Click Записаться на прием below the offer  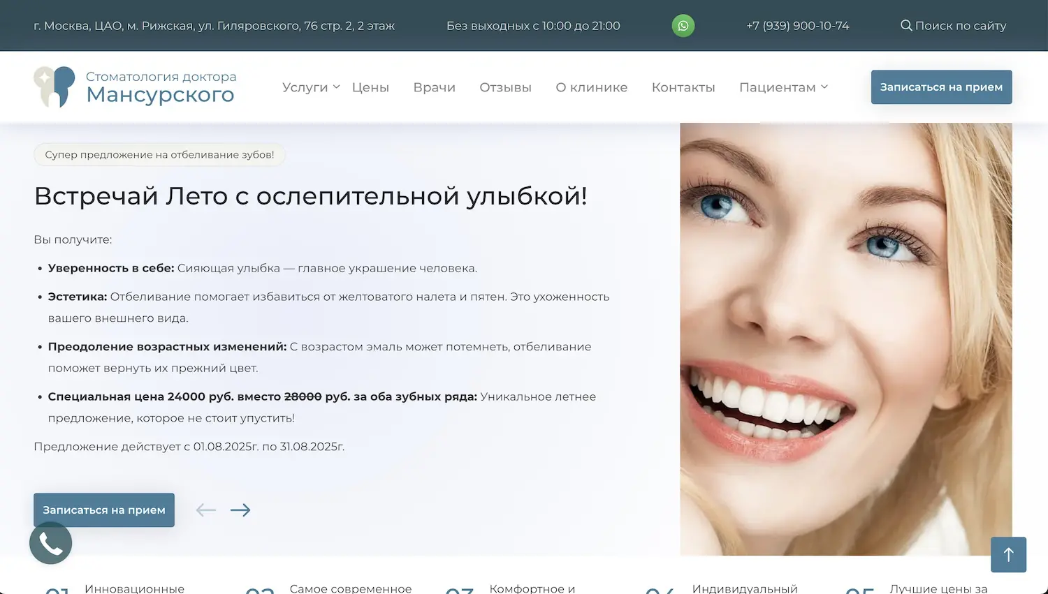(x=104, y=510)
